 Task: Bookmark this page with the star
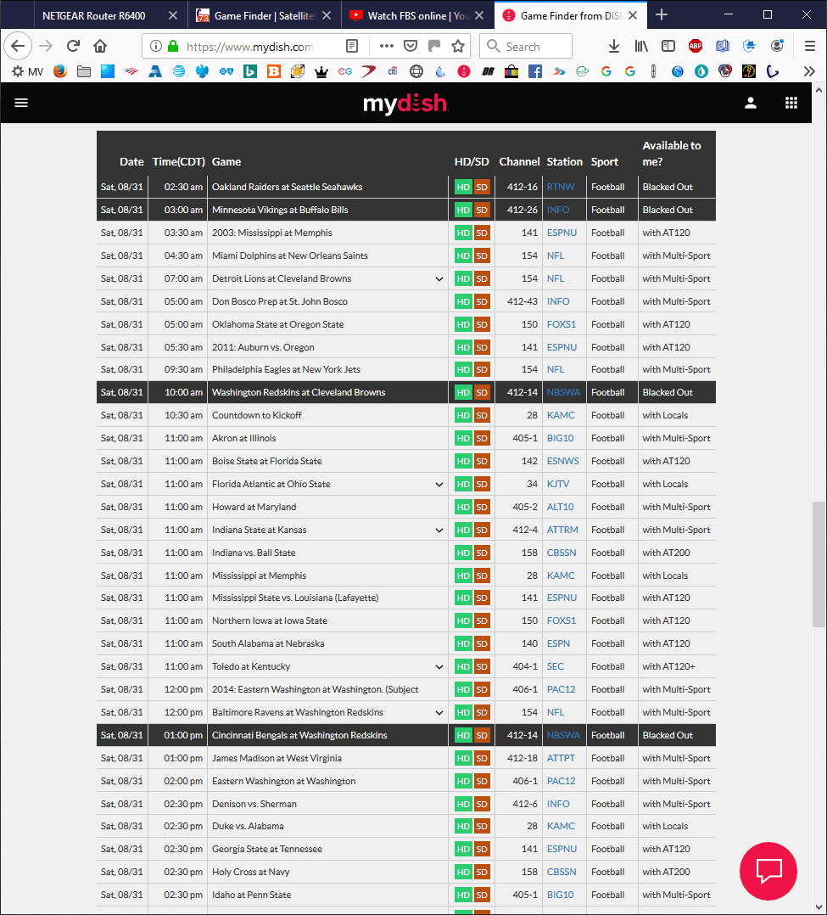[458, 46]
